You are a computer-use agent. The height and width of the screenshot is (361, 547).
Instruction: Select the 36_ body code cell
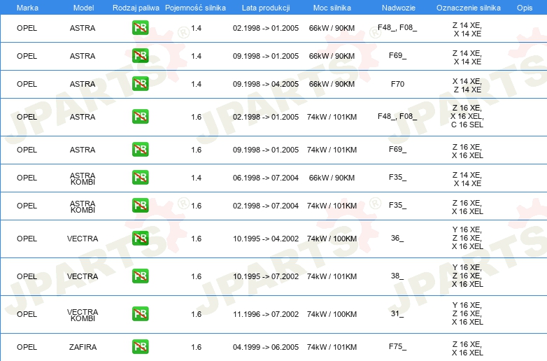(x=397, y=238)
